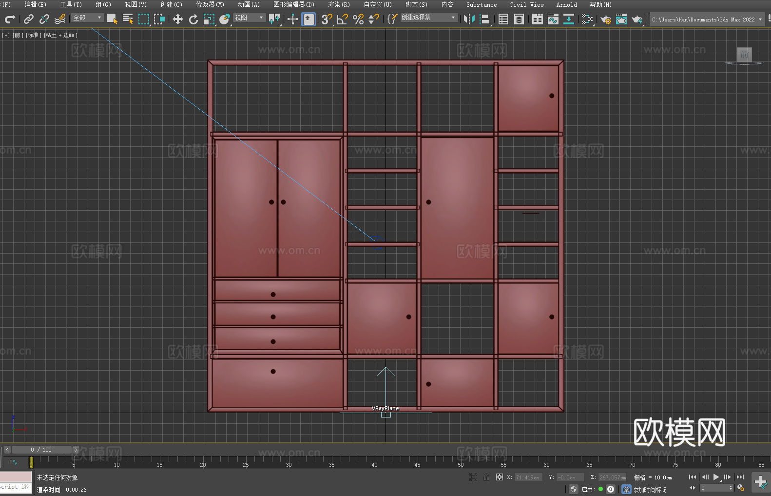771x496 pixels.
Task: Click Go to End button
Action: [x=740, y=477]
